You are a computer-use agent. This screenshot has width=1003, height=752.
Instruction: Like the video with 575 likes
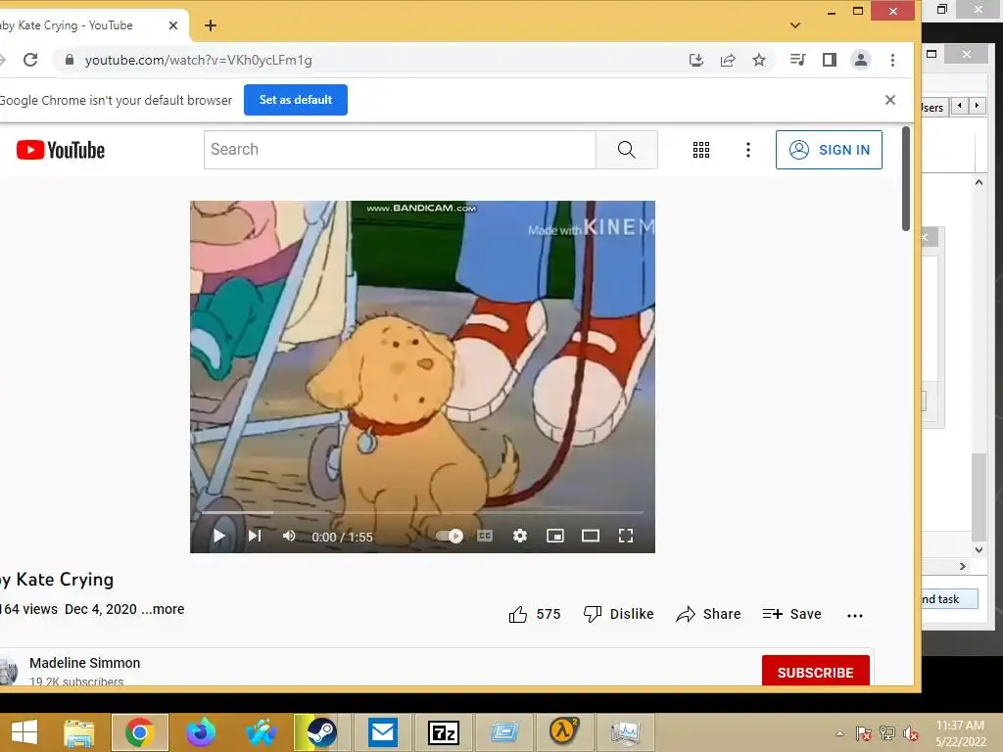point(534,615)
